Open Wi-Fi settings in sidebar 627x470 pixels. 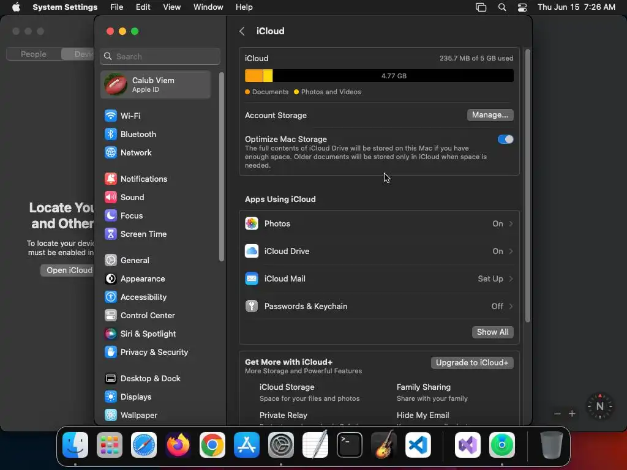156,116
